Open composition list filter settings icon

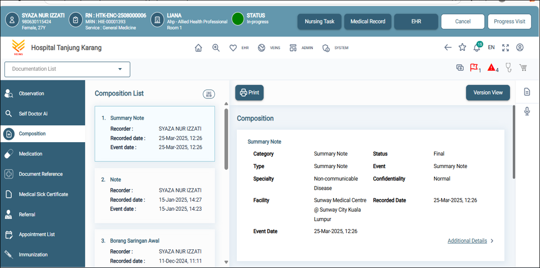[209, 94]
